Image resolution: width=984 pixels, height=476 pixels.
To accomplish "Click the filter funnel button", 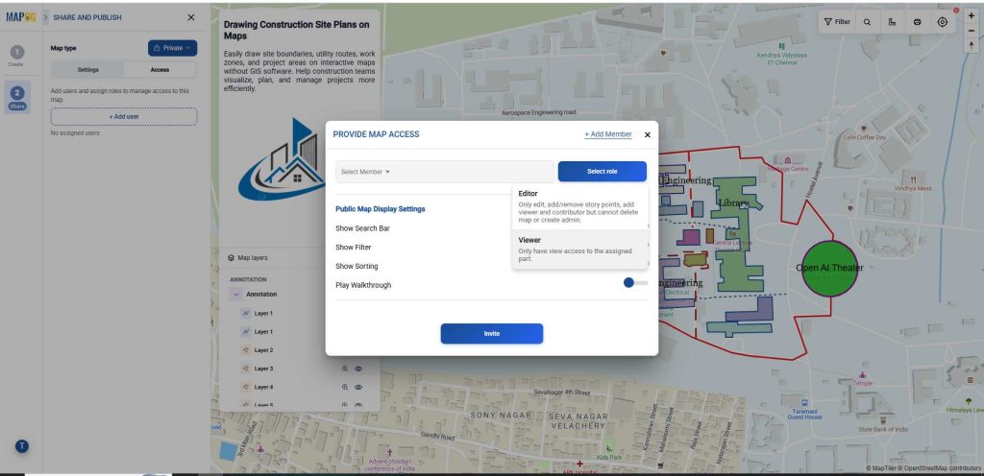I will coord(837,22).
